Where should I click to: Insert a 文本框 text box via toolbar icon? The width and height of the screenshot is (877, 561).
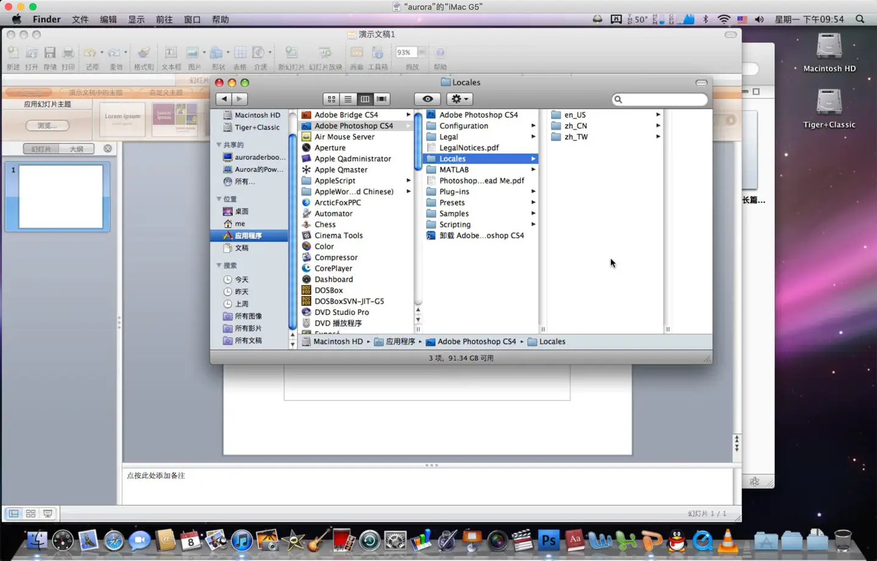click(x=171, y=53)
